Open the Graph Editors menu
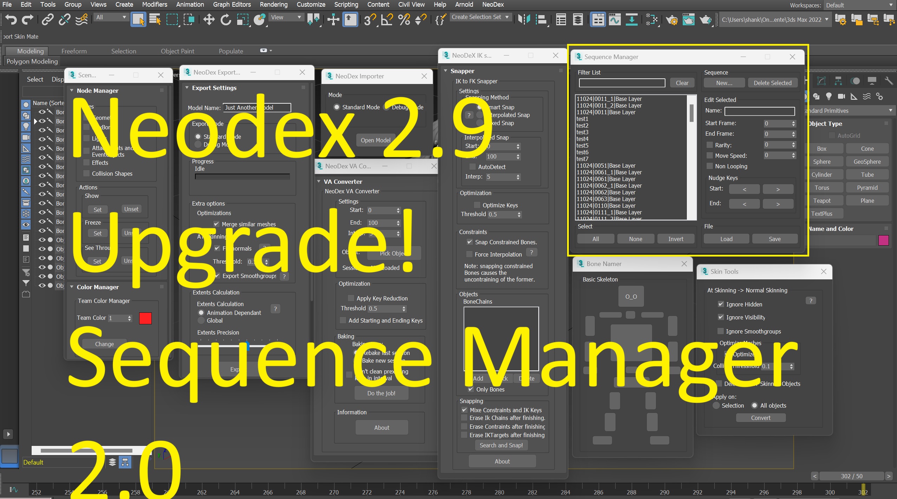This screenshot has height=499, width=897. (x=232, y=5)
